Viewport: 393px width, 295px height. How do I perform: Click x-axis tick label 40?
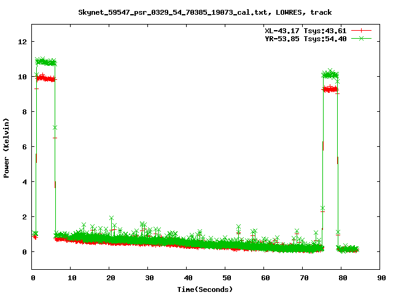(x=188, y=278)
